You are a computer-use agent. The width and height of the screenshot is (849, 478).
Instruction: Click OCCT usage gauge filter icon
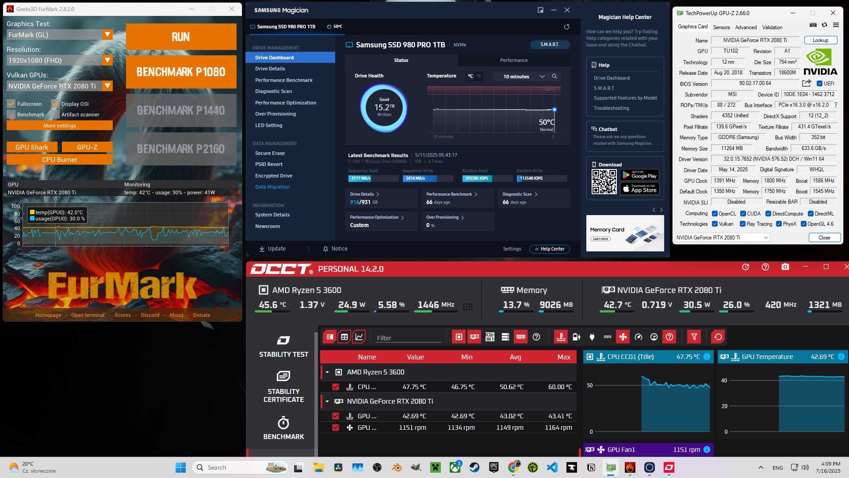654,337
